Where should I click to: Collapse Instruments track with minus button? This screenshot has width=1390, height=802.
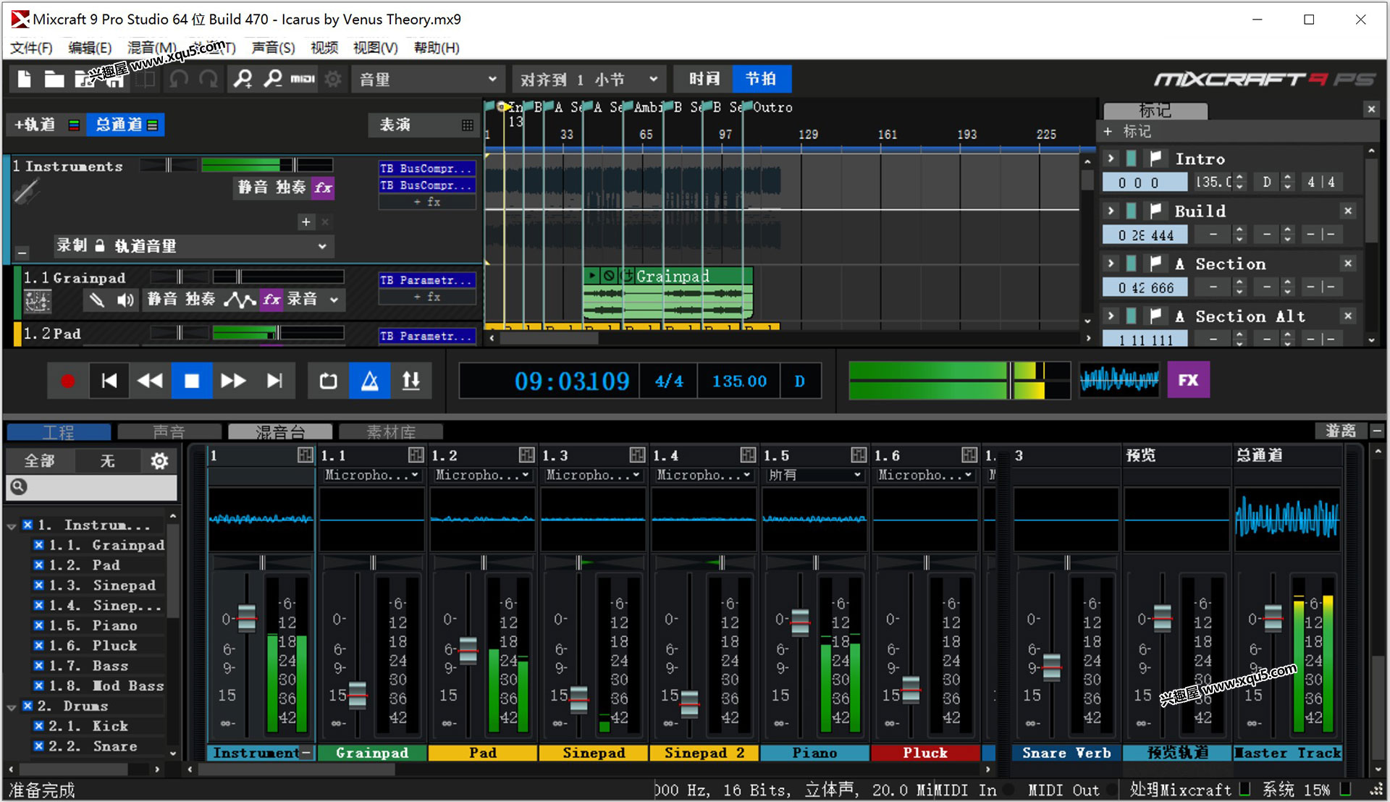[22, 253]
